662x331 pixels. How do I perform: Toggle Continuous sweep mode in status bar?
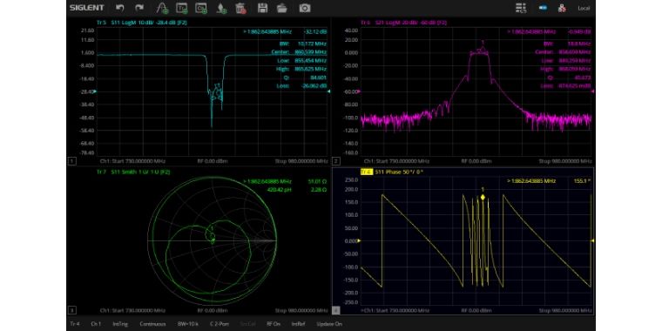point(152,324)
